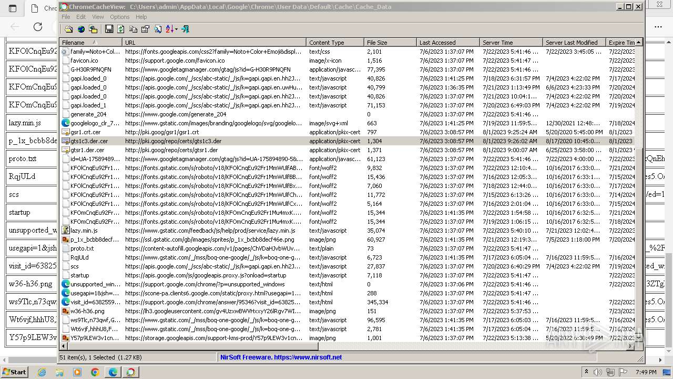Viewport: 673px width, 379px height.
Task: Click the Edge icon of unsupported_win row
Action: (x=66, y=284)
